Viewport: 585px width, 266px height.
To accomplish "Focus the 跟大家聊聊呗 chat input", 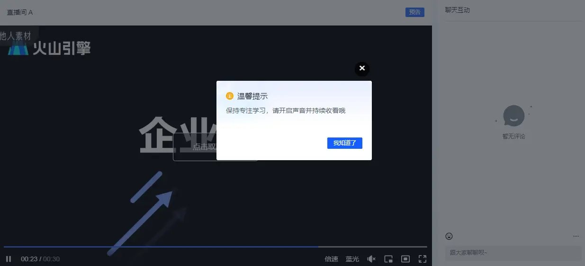I will [513, 253].
